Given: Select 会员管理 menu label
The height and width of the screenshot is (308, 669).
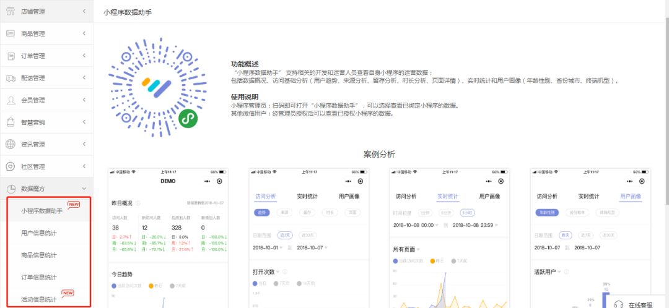Looking at the screenshot, I should pyautogui.click(x=33, y=100).
